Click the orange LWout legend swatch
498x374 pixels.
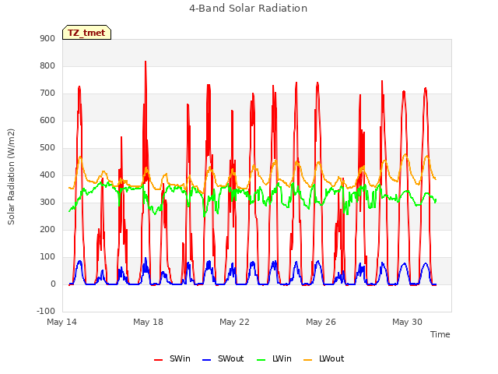pos(308,360)
